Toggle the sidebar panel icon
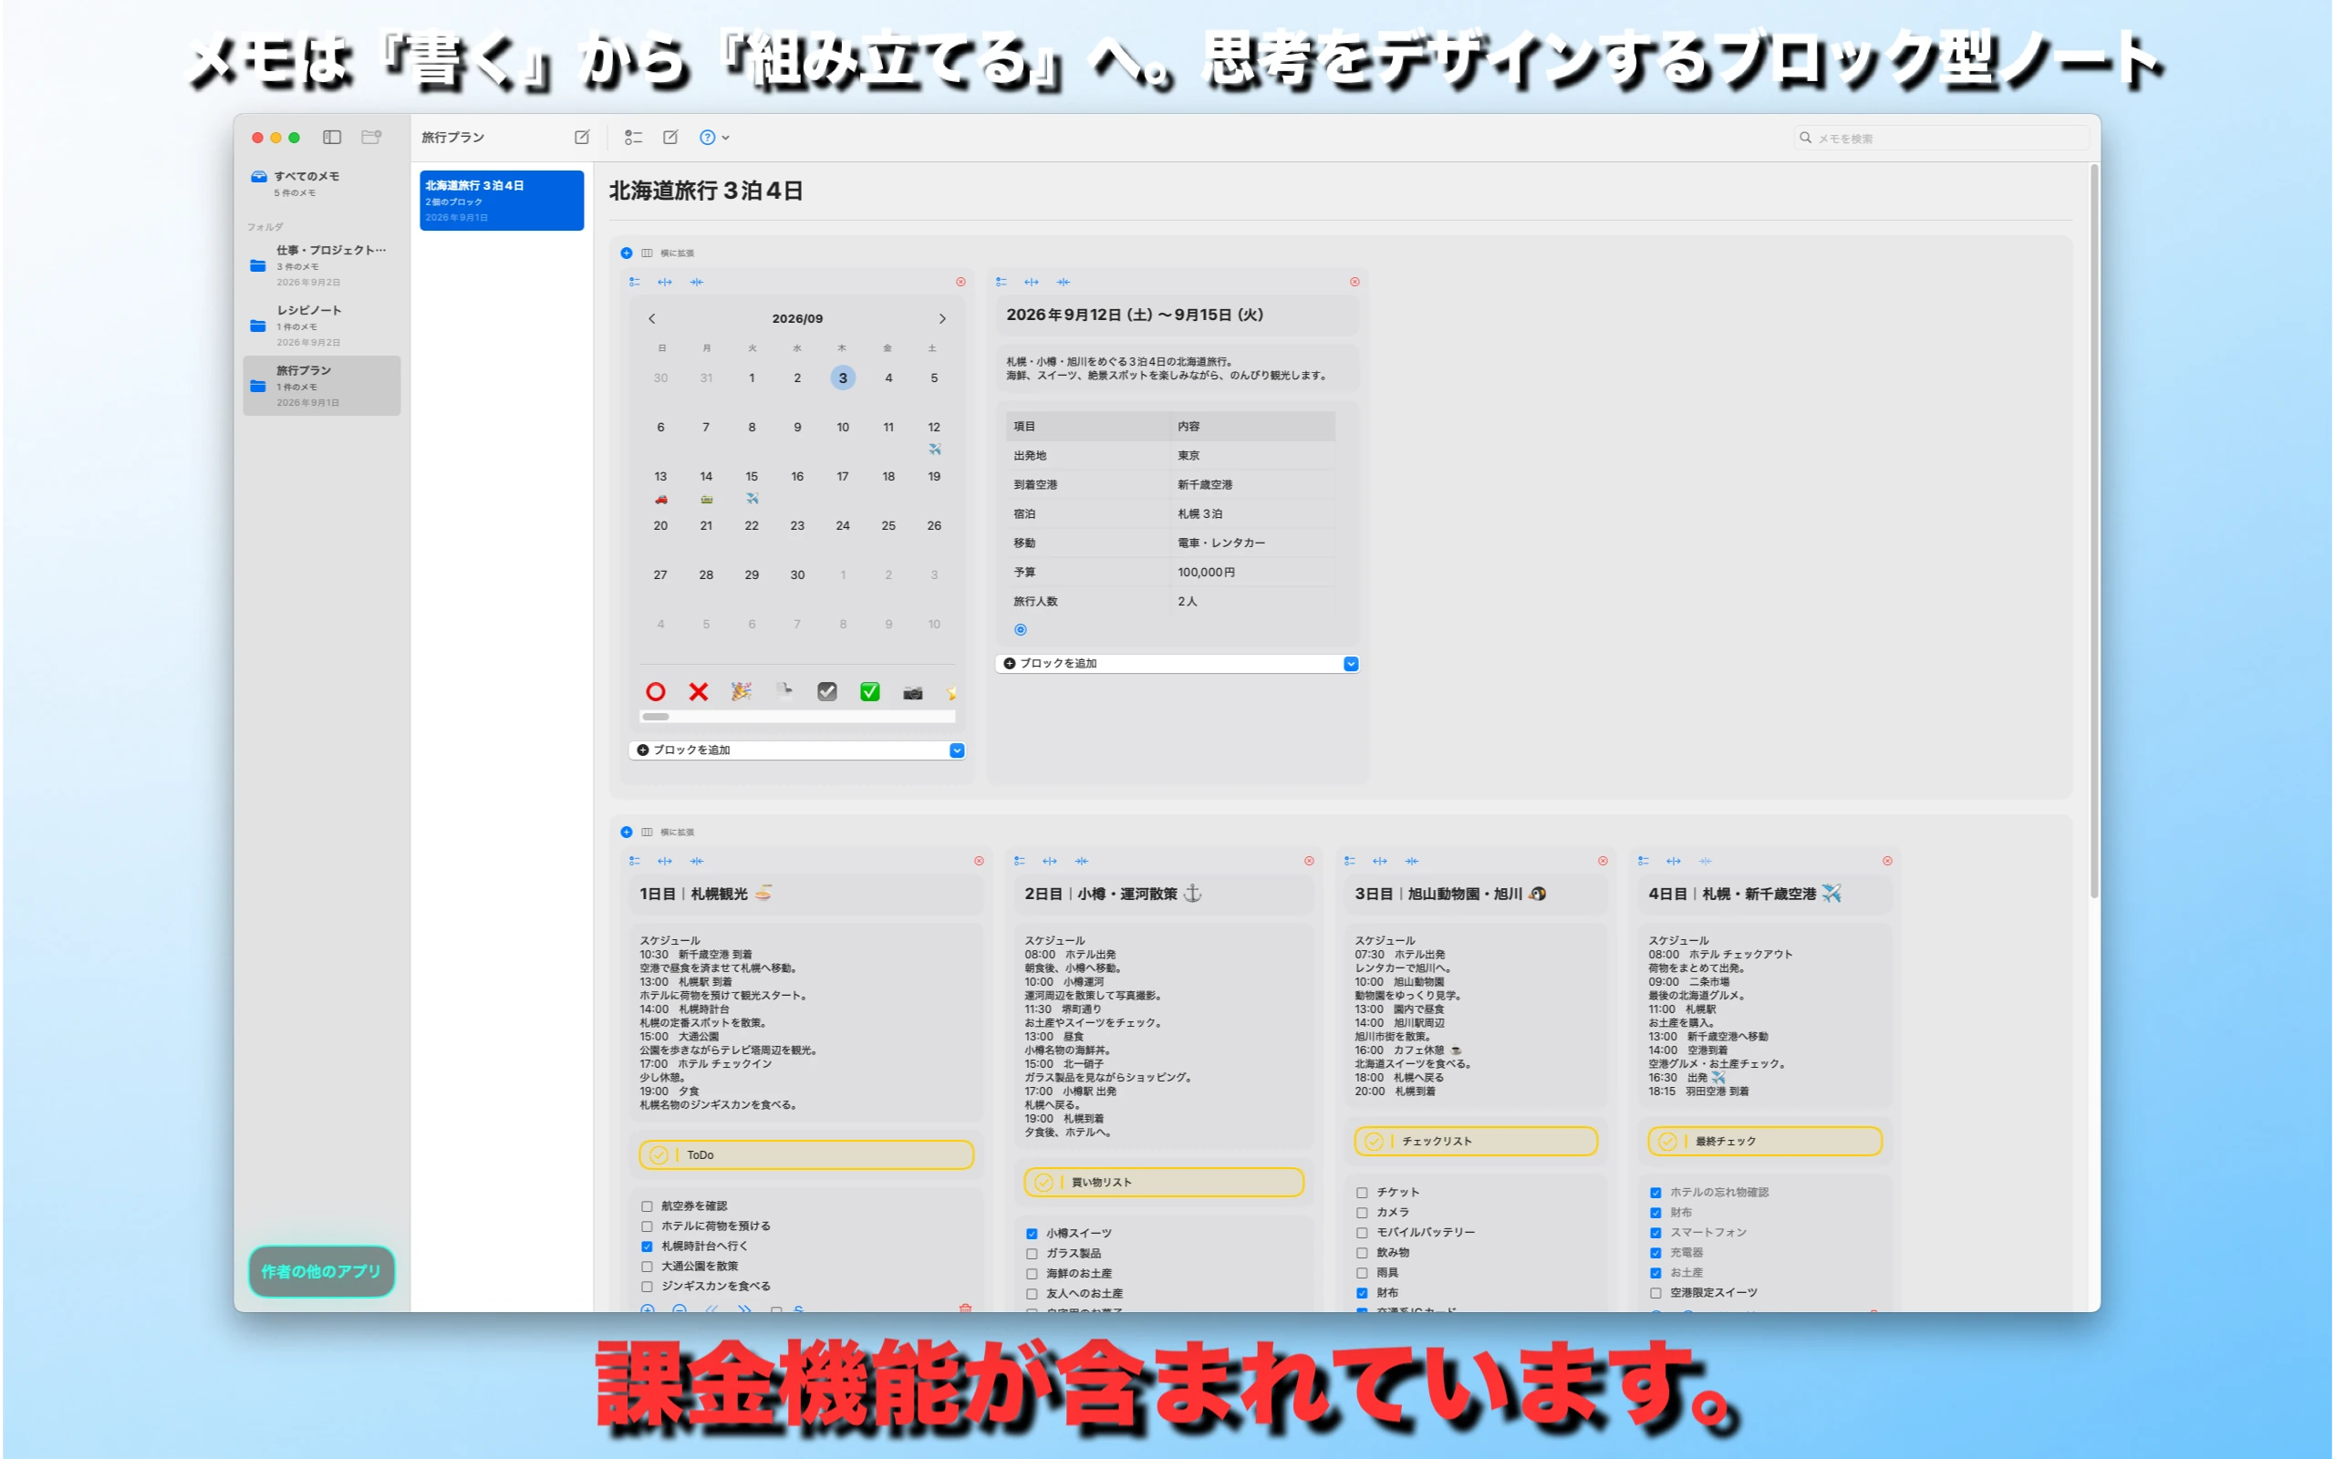 (x=332, y=137)
